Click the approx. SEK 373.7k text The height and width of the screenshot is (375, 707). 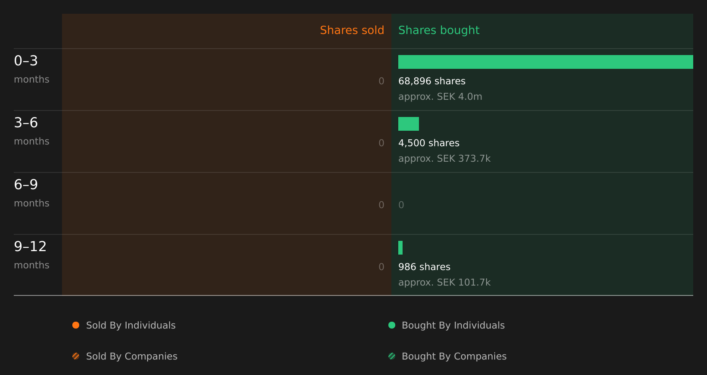[x=444, y=159]
